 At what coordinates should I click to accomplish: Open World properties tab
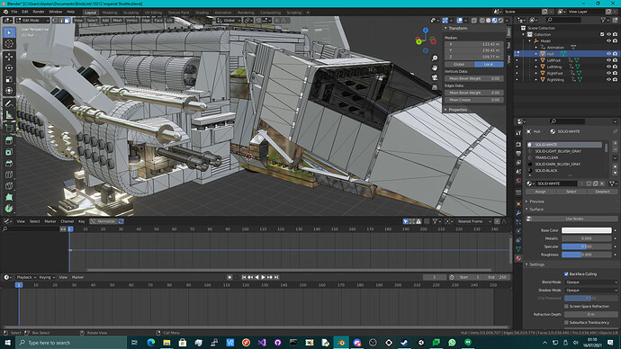pyautogui.click(x=518, y=181)
